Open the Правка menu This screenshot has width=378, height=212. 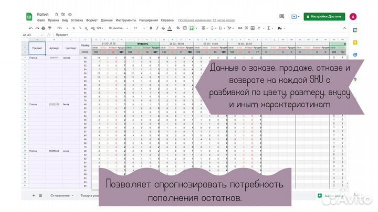click(53, 20)
